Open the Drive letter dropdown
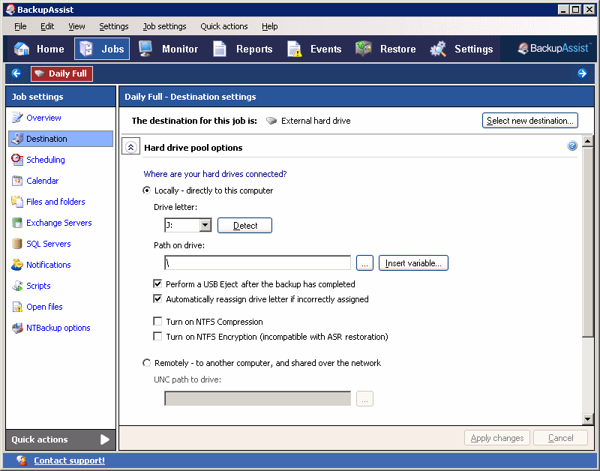The width and height of the screenshot is (600, 471). point(205,225)
